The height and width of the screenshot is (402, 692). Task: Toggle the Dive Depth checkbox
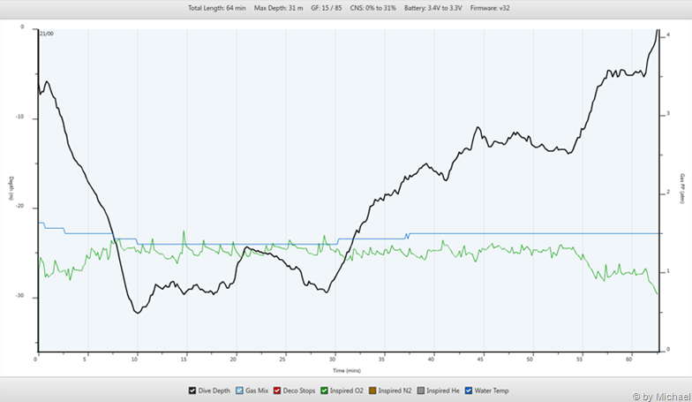[192, 390]
